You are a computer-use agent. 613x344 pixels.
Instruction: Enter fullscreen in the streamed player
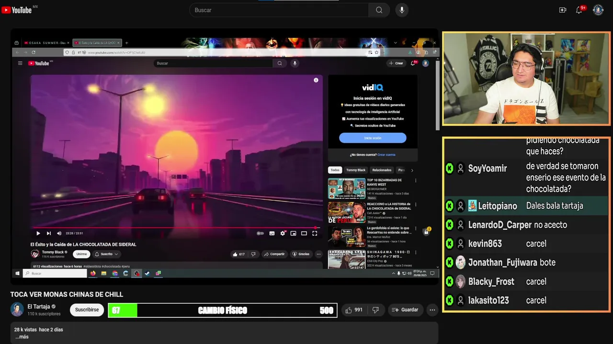coord(315,233)
